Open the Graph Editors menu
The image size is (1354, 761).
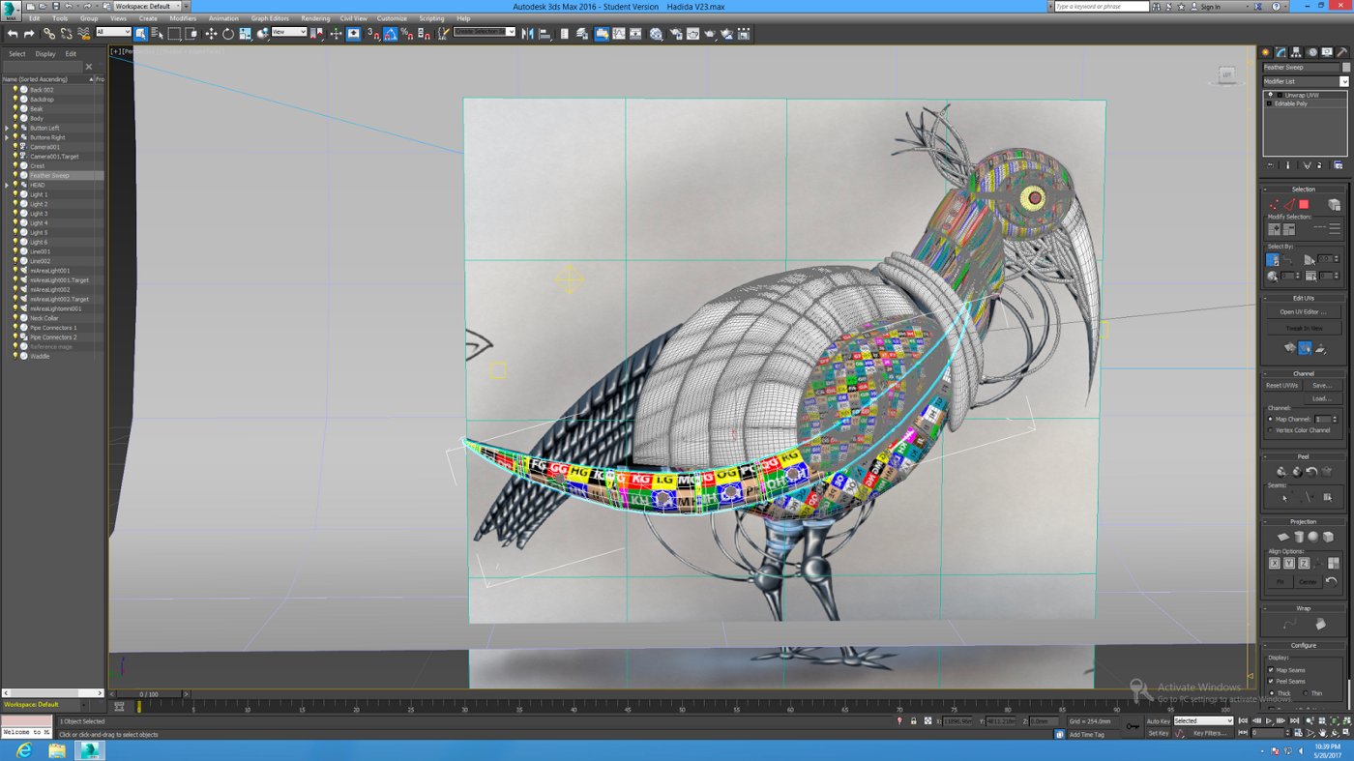click(x=270, y=18)
